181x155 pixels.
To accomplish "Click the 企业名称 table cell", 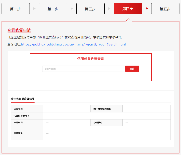I will [27, 109].
